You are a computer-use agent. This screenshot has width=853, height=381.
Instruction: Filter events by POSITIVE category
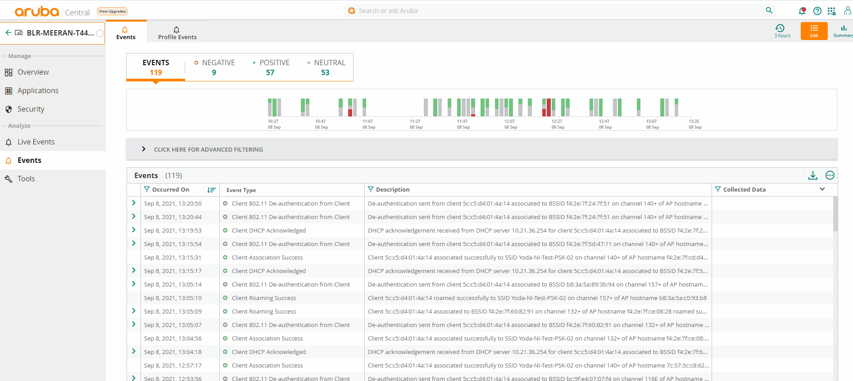coord(271,67)
